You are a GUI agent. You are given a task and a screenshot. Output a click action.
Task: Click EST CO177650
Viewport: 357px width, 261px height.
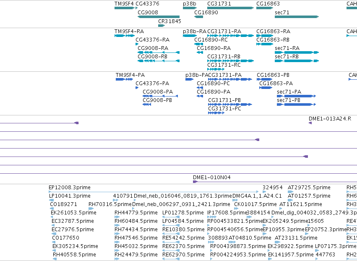pyautogui.click(x=65, y=238)
